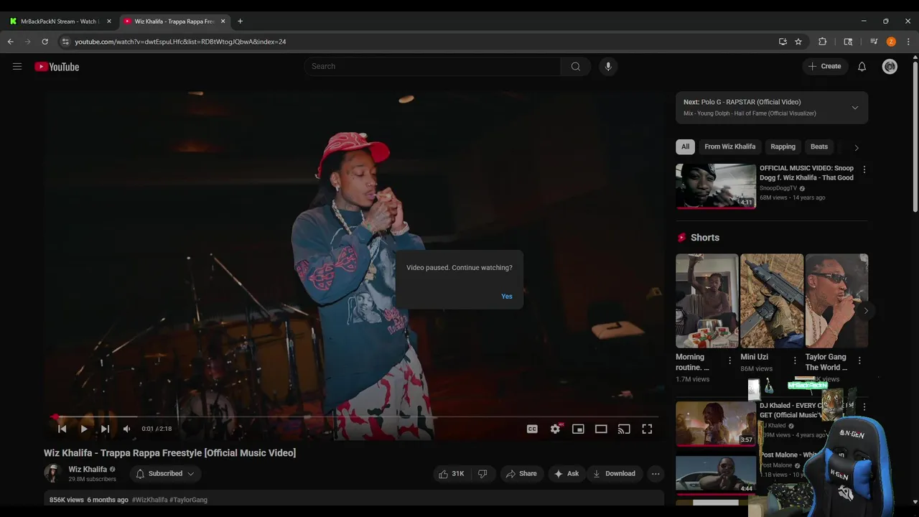
Task: Go to YouTube home via logo
Action: [57, 67]
